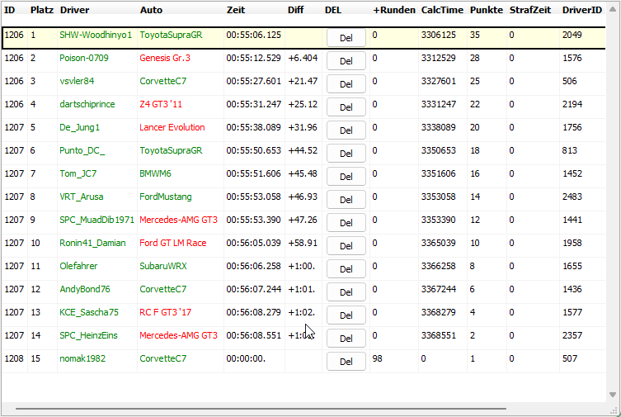This screenshot has height=417, width=621.
Task: Sort table by Zeit column header
Action: 236,10
